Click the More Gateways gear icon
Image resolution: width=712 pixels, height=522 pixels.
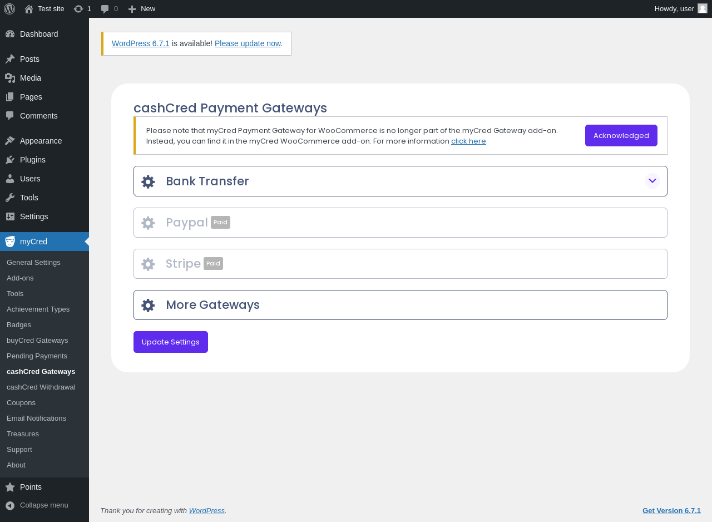click(148, 305)
